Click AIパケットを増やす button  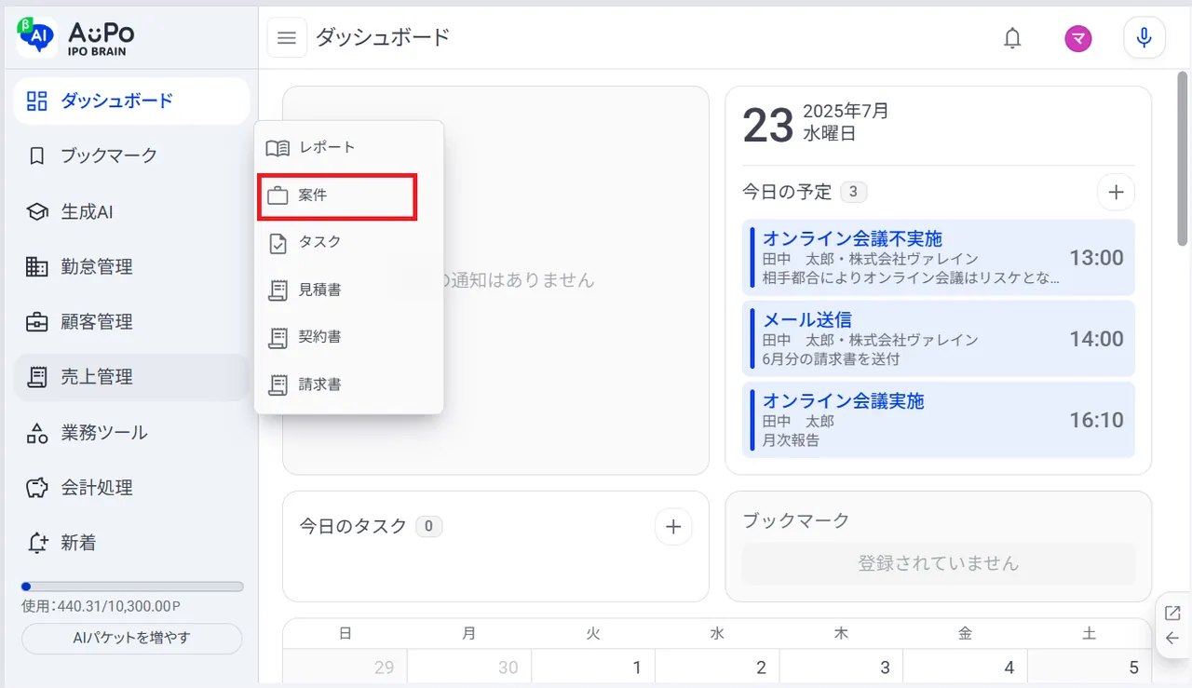click(131, 639)
